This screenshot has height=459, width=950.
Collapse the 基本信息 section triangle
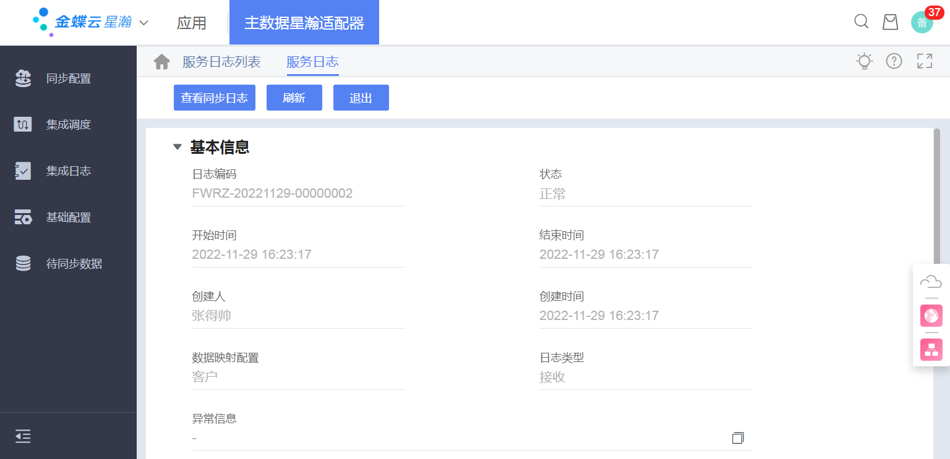click(x=178, y=147)
